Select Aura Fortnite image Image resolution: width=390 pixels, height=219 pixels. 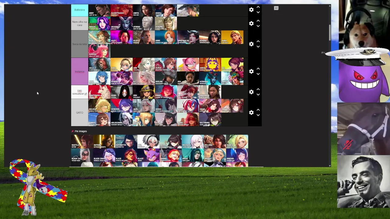click(x=232, y=37)
